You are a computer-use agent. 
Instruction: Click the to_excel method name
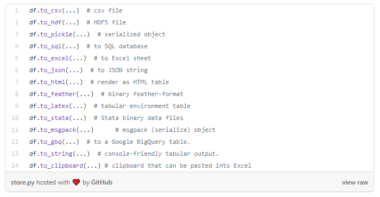pos(54,58)
